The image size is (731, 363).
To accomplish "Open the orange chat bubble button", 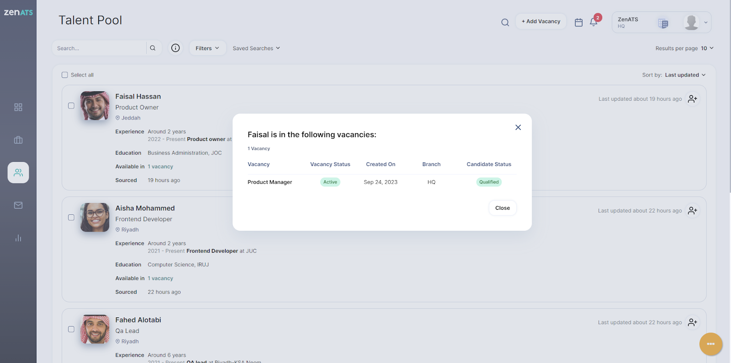I will click(710, 344).
